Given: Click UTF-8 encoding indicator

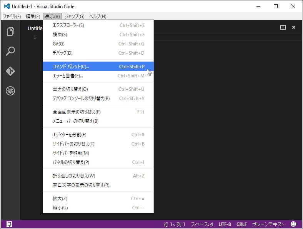Looking at the screenshot, I should coord(225,224).
